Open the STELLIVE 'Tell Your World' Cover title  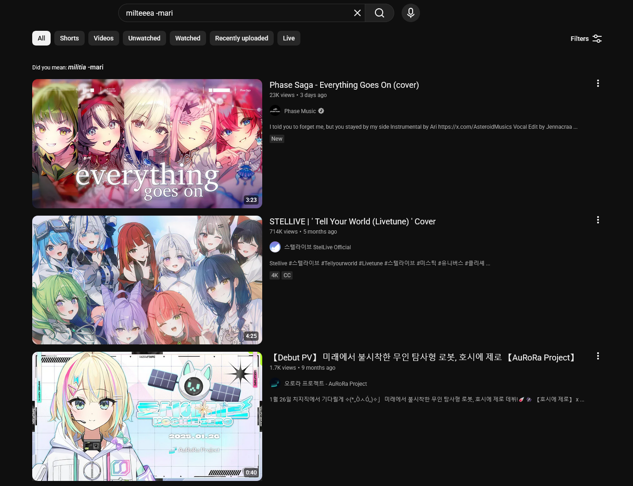352,222
